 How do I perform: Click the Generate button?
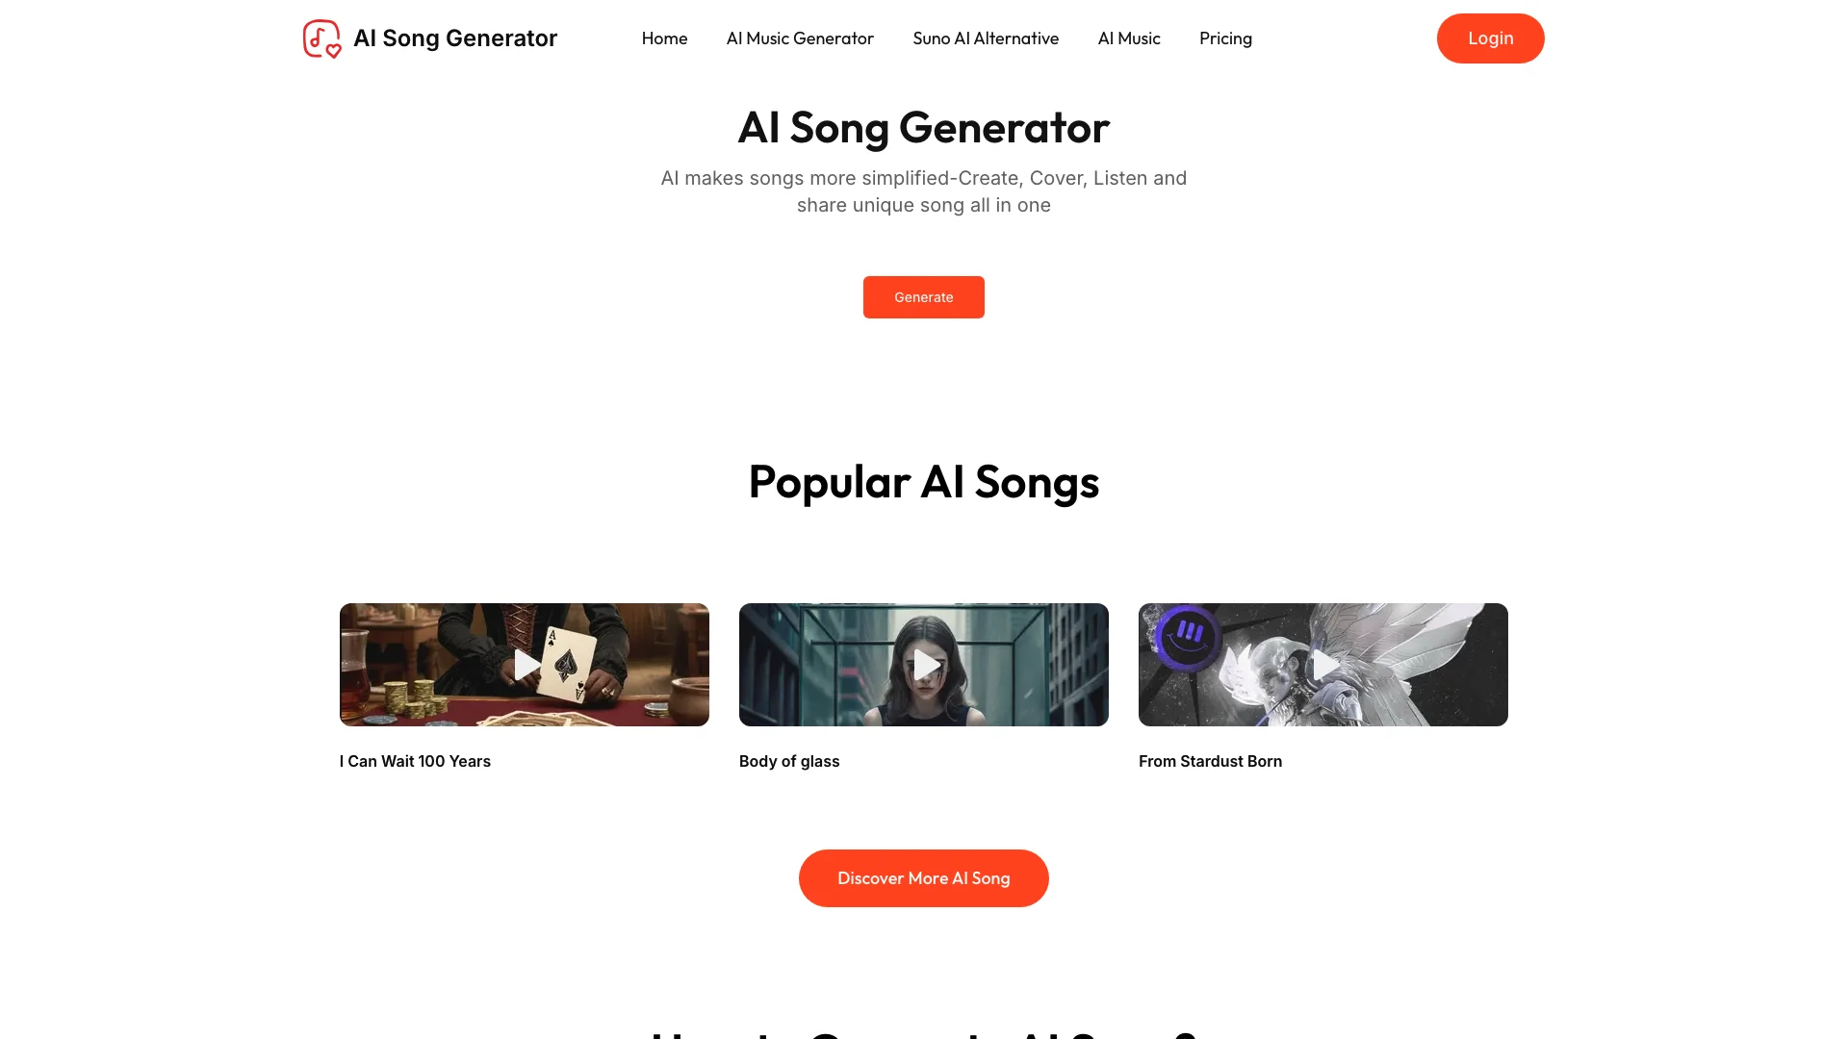coord(924,297)
